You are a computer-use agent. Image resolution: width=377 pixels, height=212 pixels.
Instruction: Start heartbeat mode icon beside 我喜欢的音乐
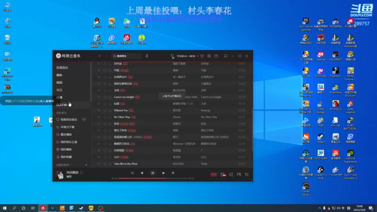click(84, 120)
